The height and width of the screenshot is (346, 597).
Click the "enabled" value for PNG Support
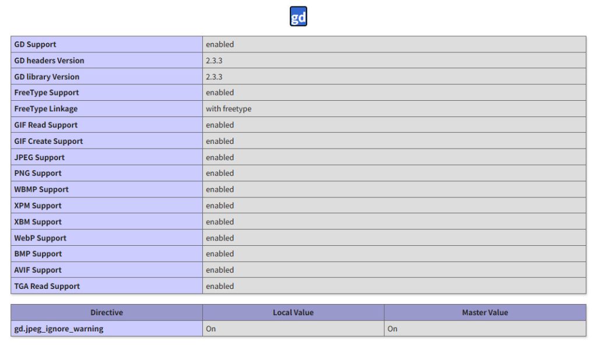pyautogui.click(x=220, y=174)
